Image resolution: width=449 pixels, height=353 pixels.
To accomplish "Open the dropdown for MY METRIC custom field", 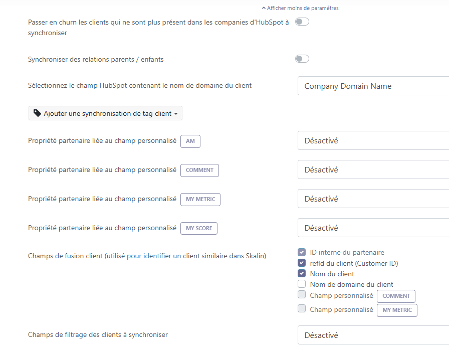I will coord(373,199).
